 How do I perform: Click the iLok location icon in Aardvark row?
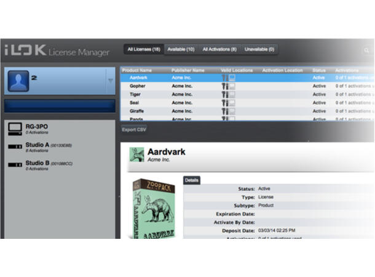click(x=224, y=78)
